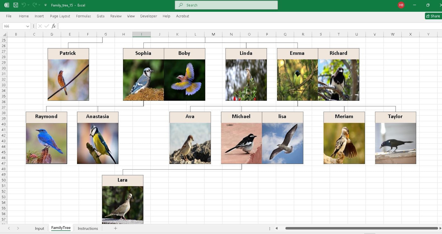442x234 pixels.
Task: Click the Select All corner triangle
Action: pos(4,34)
